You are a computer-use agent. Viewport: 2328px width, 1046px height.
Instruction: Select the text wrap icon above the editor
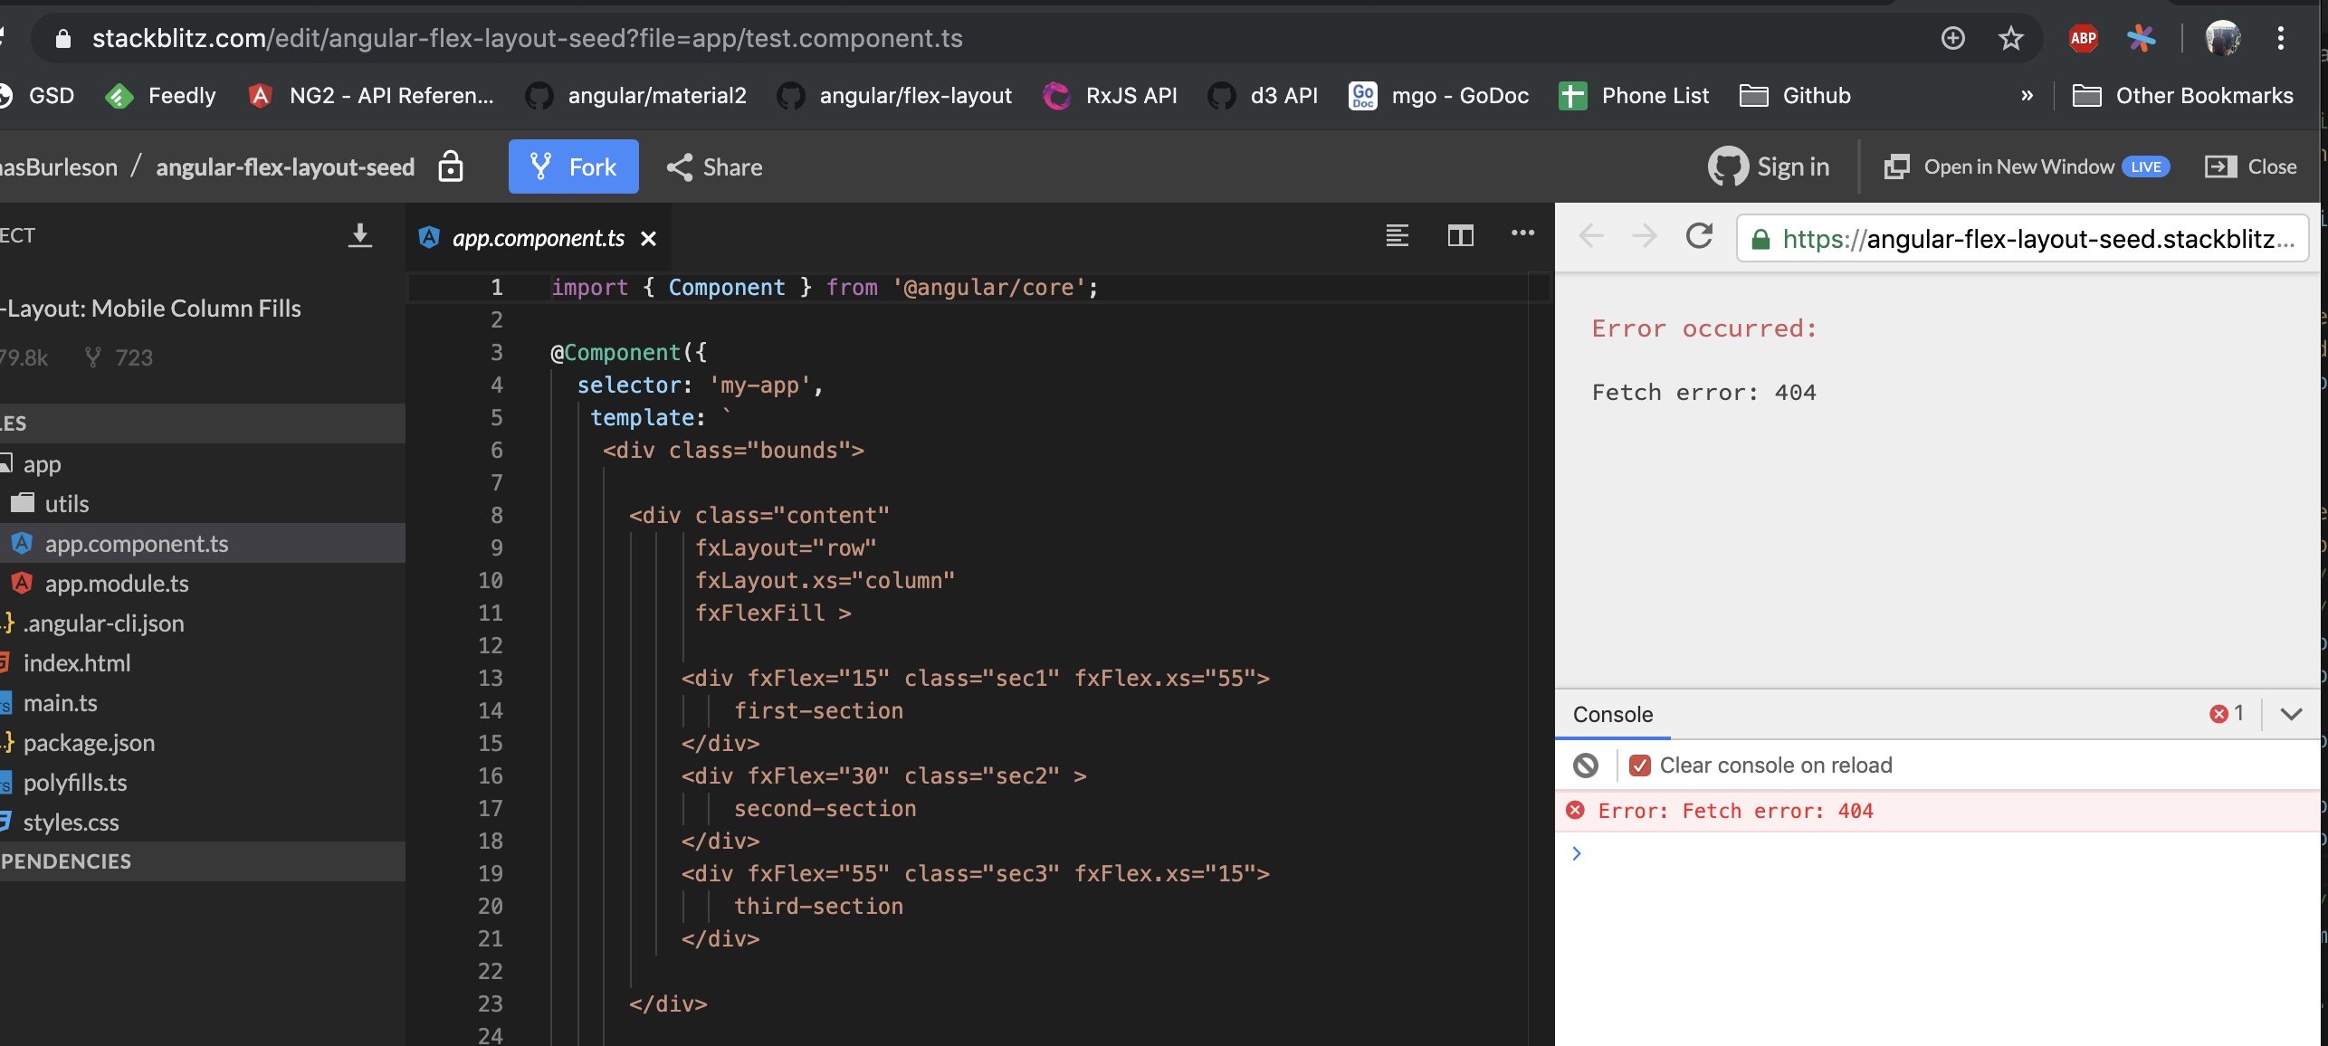pyautogui.click(x=1397, y=236)
